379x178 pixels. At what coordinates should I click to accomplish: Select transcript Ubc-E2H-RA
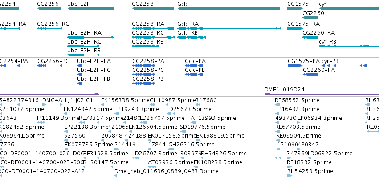point(90,37)
